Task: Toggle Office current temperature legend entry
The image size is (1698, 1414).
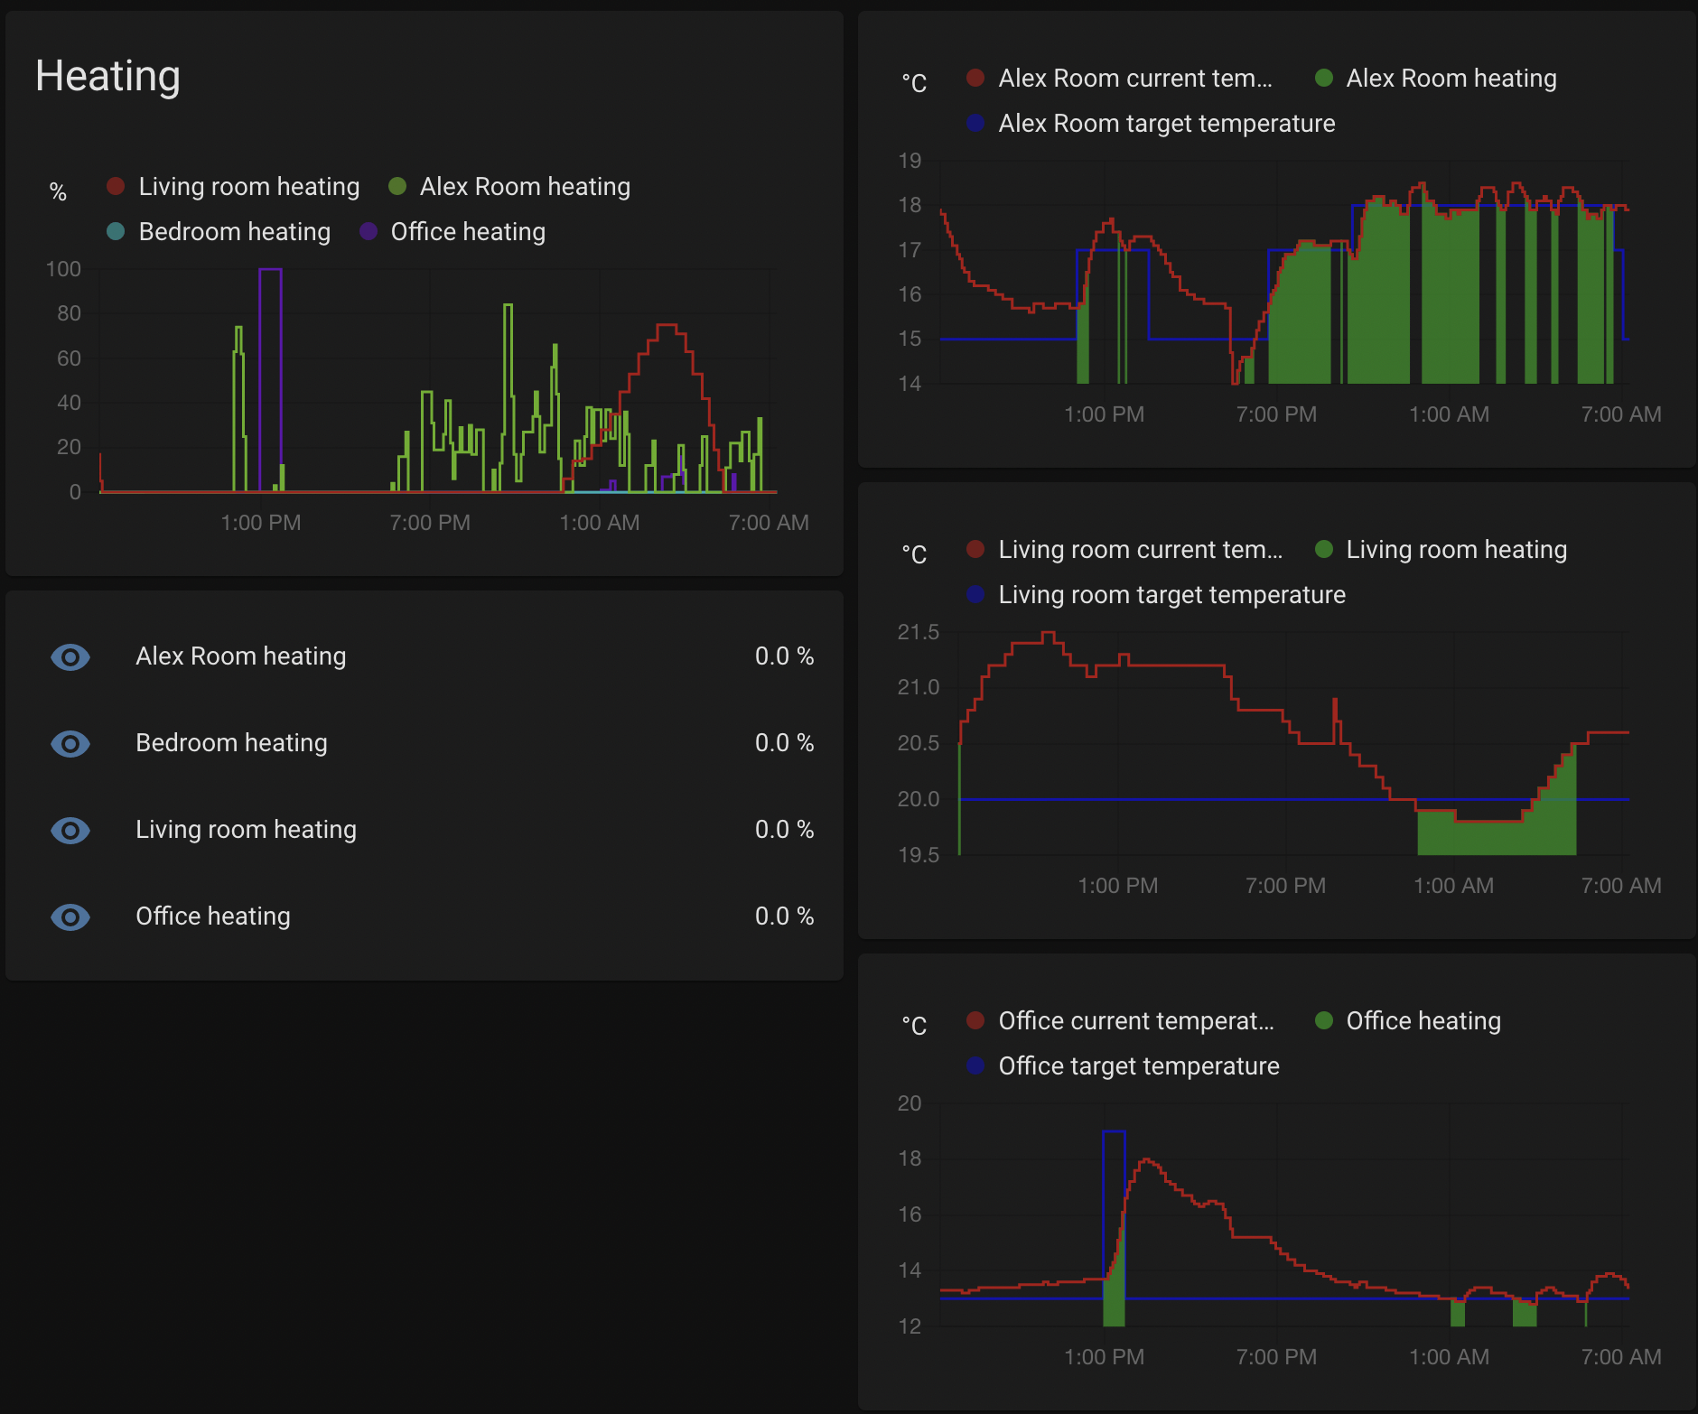Action: [x=1121, y=1021]
